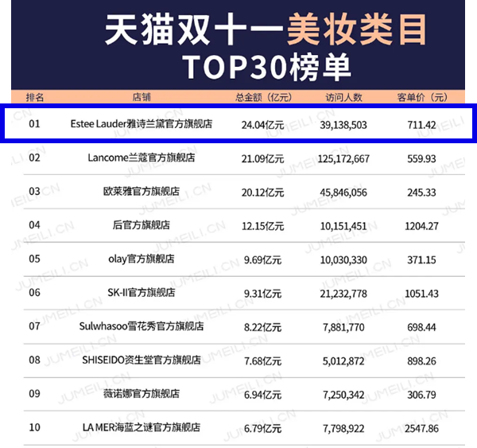Click the 21.09亿元 total amount
This screenshot has width=477, height=448.
click(x=263, y=159)
